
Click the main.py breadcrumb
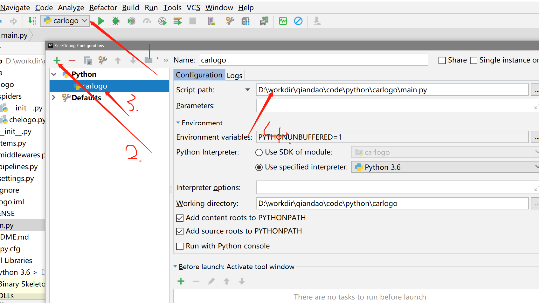pyautogui.click(x=14, y=35)
